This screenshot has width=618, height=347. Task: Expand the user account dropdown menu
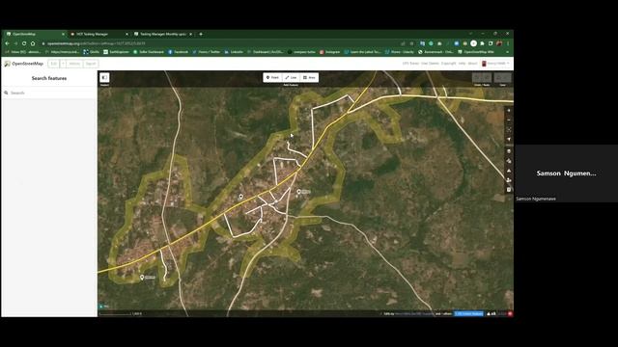495,64
